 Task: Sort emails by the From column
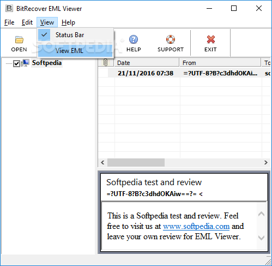(x=220, y=63)
